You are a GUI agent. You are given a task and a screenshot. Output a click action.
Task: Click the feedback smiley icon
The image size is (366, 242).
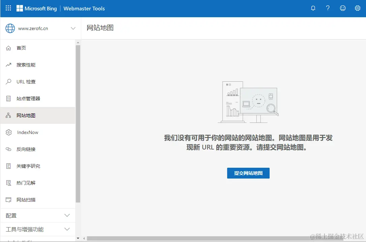tap(343, 8)
